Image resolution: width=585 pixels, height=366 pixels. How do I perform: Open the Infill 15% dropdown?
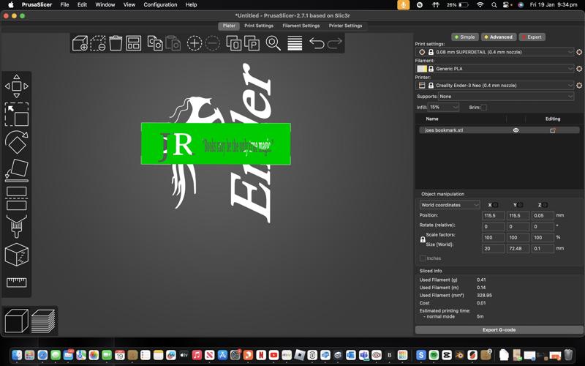(x=443, y=107)
